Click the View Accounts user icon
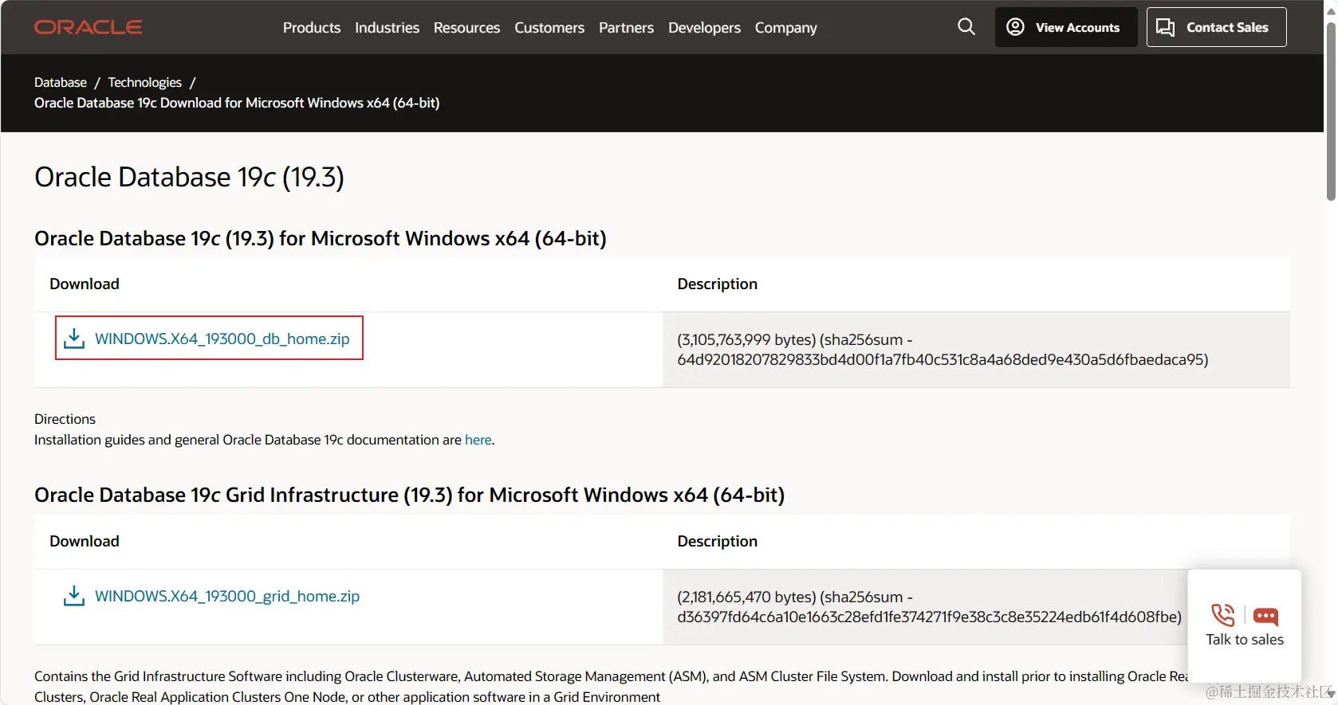The image size is (1338, 705). point(1015,27)
